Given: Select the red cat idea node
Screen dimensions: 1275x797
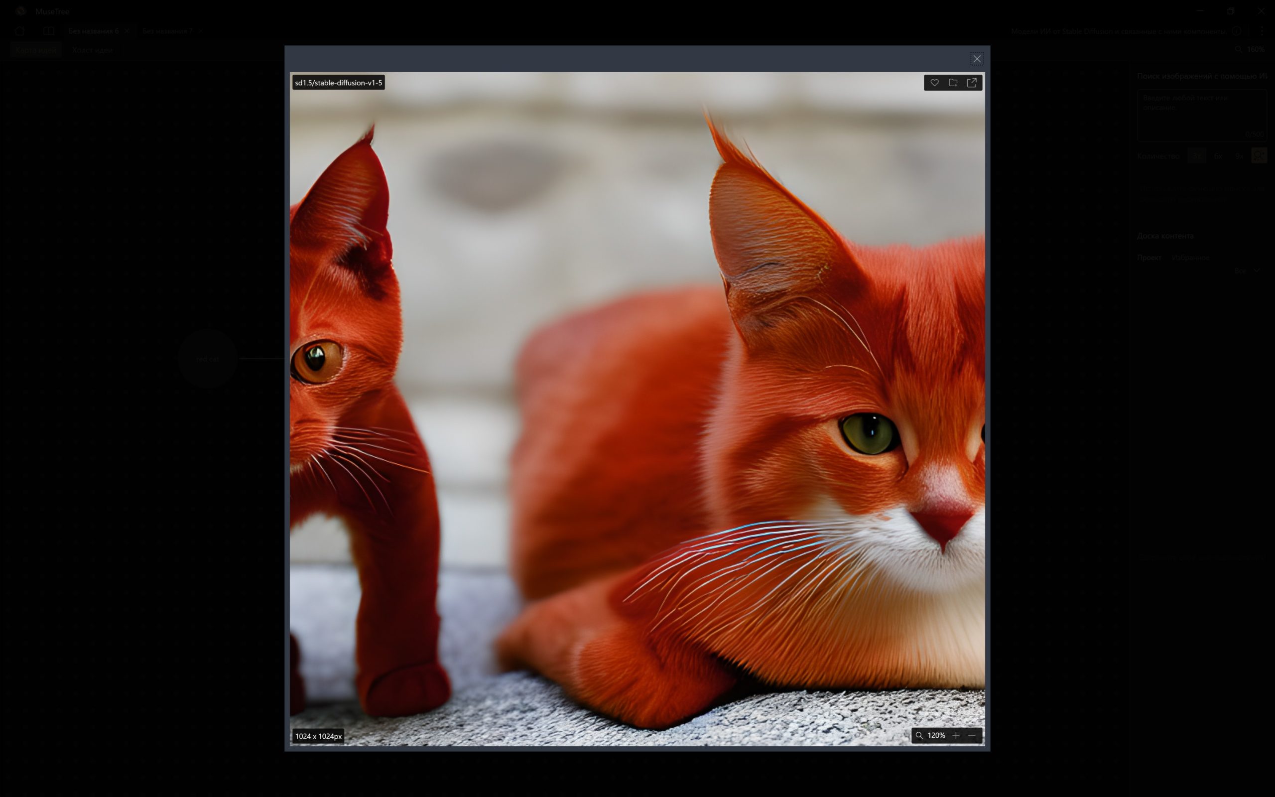Looking at the screenshot, I should tap(208, 359).
